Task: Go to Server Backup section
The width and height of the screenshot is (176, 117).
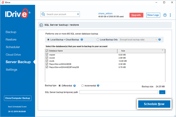Action: click(18, 62)
